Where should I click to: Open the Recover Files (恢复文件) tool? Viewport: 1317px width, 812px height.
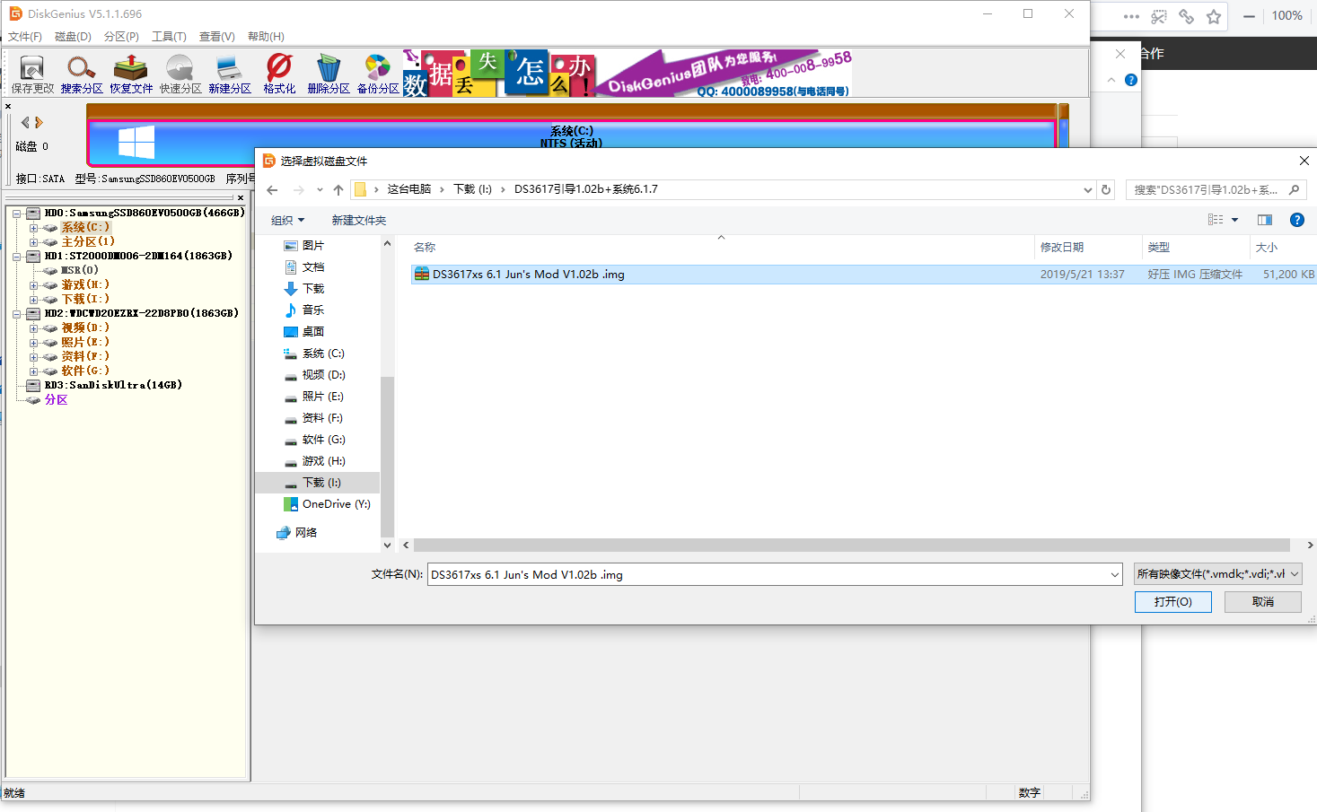click(131, 73)
